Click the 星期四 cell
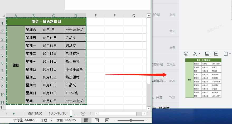Screen dimensions: 232x124 point(33,69)
